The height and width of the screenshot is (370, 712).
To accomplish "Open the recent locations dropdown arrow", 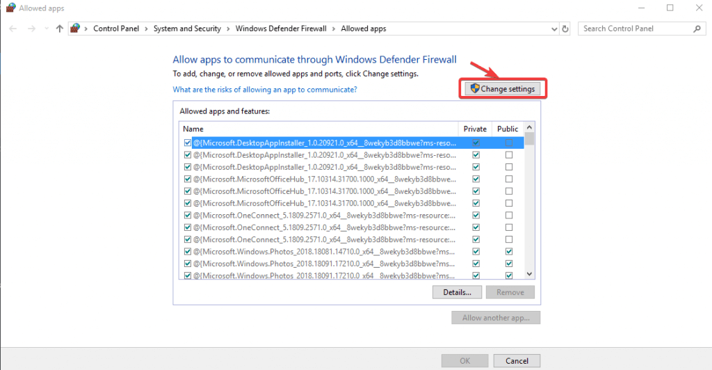I will coord(47,29).
